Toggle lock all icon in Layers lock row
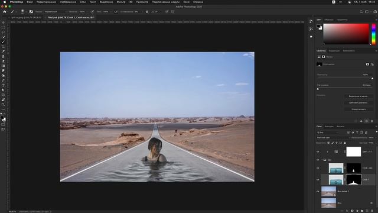 coord(345,143)
